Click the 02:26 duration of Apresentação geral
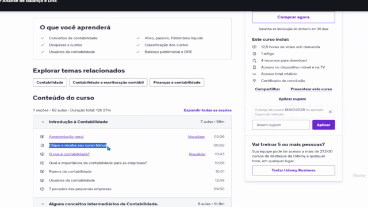The image size is (368, 207). [219, 137]
